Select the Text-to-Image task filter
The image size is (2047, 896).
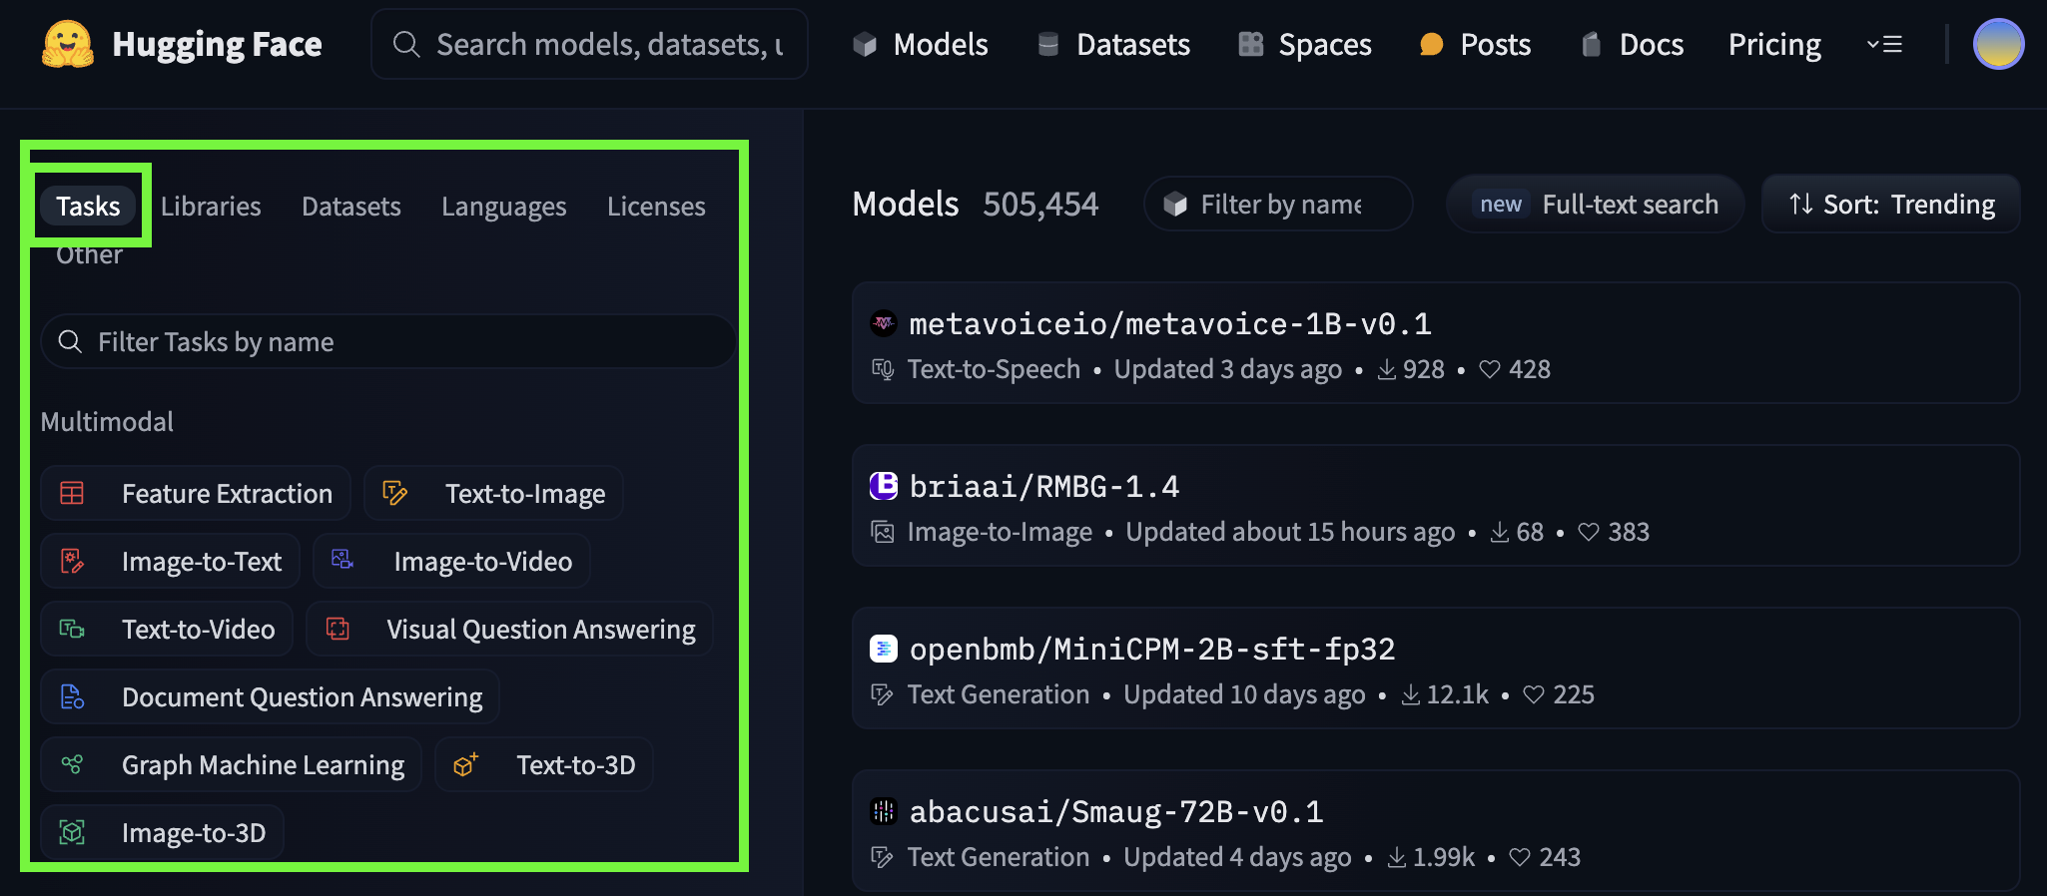[x=493, y=493]
